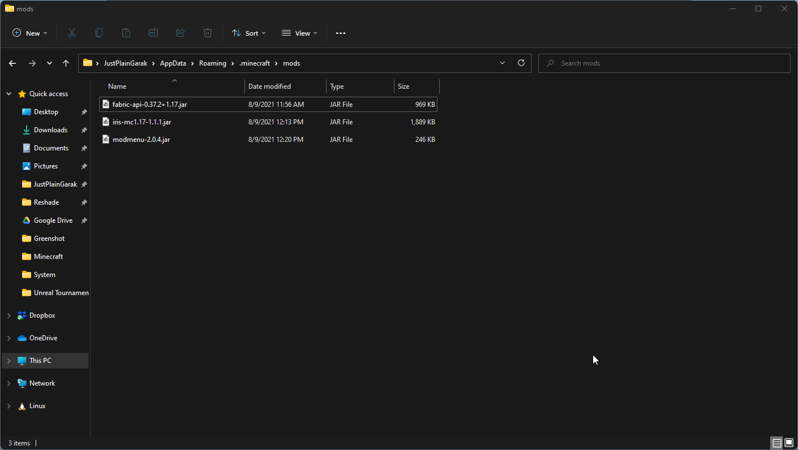
Task: Go back with the left arrow
Action: 12,63
